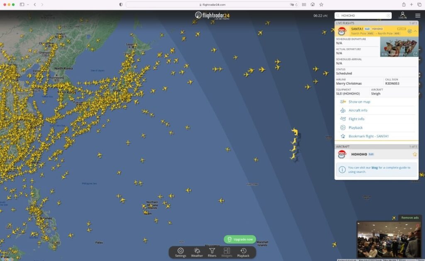Click the LOG IN user icon

(x=403, y=15)
